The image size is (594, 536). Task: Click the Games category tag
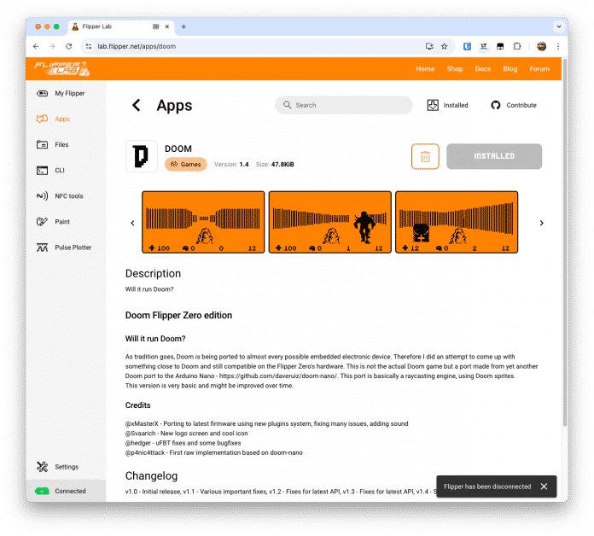185,164
